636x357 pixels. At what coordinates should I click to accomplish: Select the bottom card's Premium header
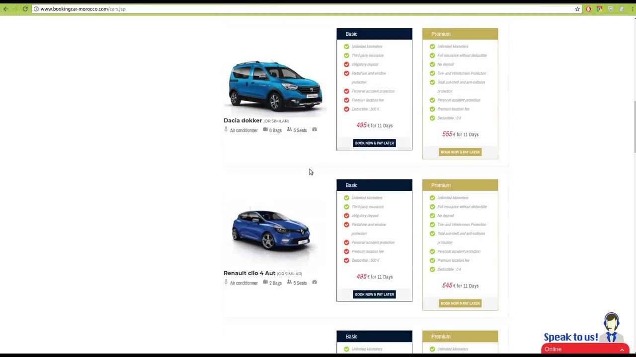click(x=460, y=336)
